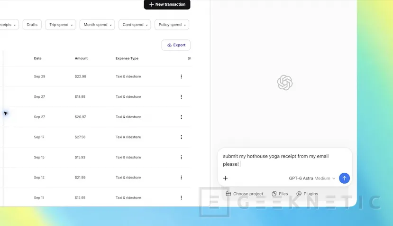Image resolution: width=393 pixels, height=226 pixels.
Task: Select the $21.99 amount cell
Action: pos(80,178)
